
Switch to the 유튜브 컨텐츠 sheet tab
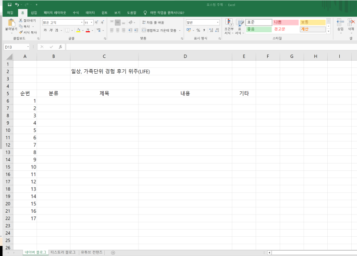click(x=91, y=252)
